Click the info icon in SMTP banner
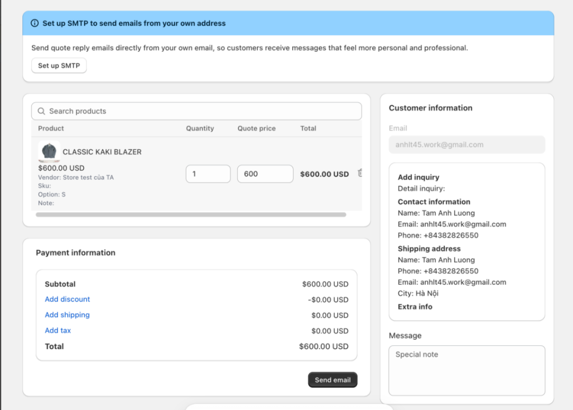Image resolution: width=573 pixels, height=410 pixels. point(35,23)
